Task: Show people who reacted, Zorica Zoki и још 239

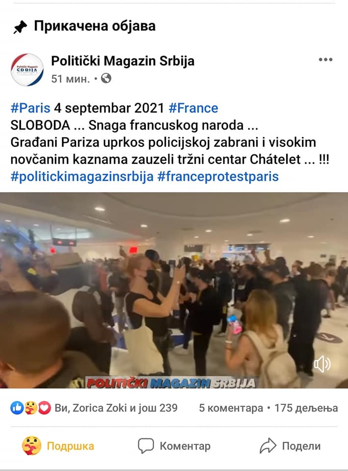Action: [116, 408]
